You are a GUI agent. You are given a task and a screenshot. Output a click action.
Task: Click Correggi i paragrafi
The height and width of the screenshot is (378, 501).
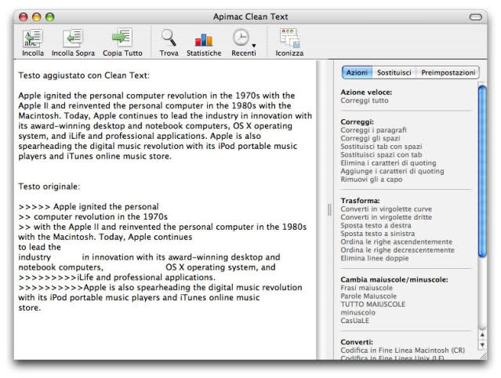(373, 130)
